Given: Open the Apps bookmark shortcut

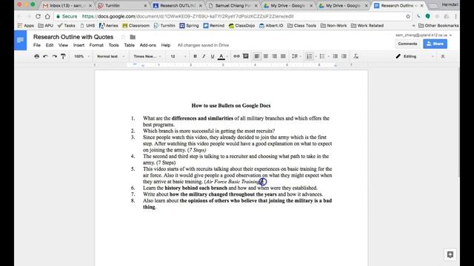Looking at the screenshot, I should (26, 26).
